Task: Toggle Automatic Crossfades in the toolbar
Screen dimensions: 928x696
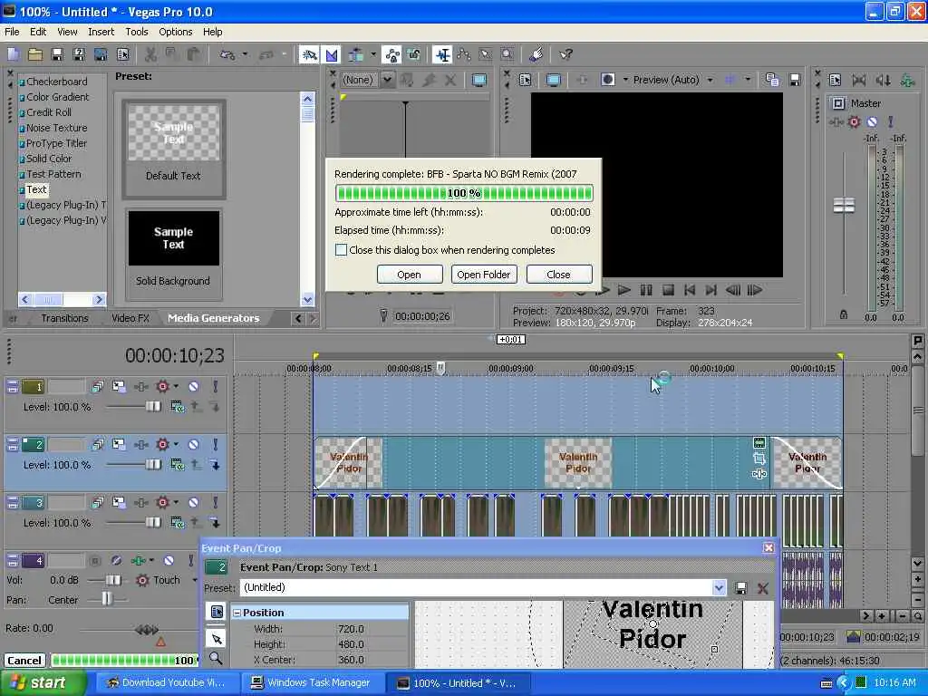Action: pyautogui.click(x=332, y=55)
